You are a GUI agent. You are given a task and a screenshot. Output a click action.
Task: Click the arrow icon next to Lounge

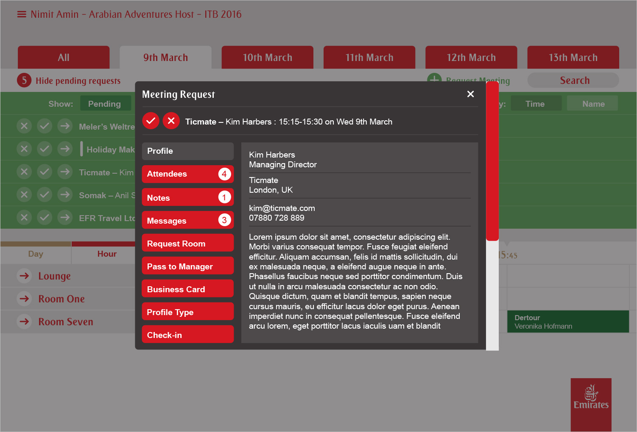pos(25,276)
